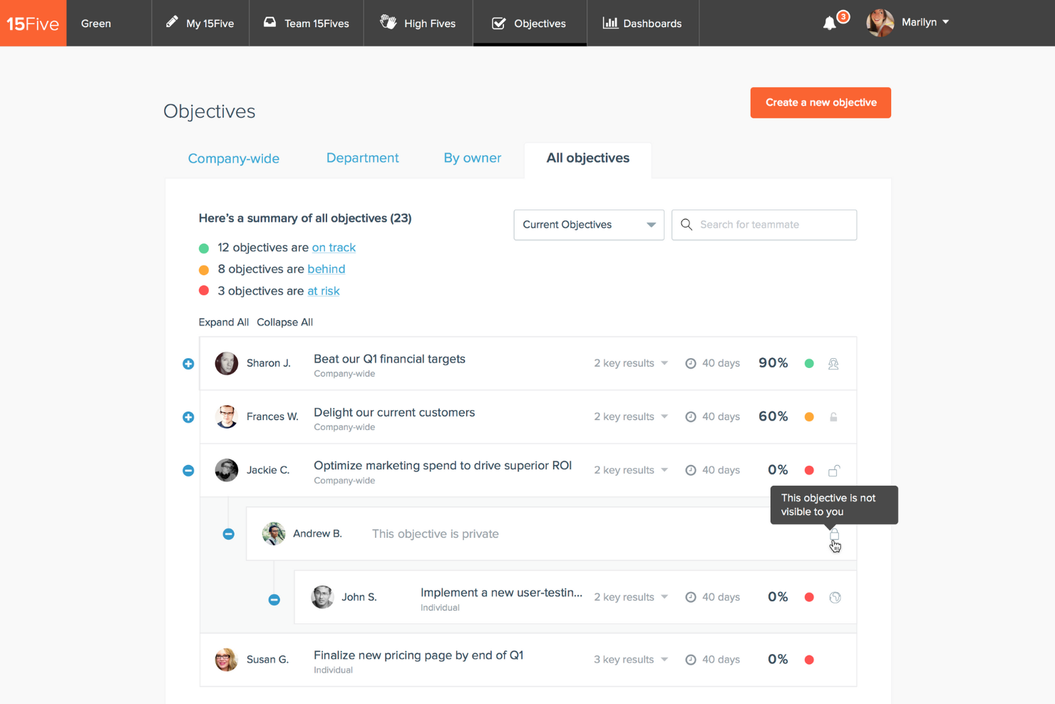Viewport: 1055px width, 704px height.
Task: Click lock icon on Andrew B. private objective
Action: (834, 534)
